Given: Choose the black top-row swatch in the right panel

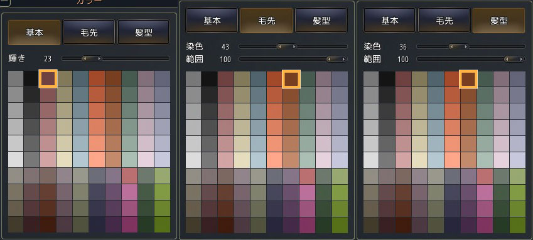Looking at the screenshot, I should pyautogui.click(x=387, y=79).
